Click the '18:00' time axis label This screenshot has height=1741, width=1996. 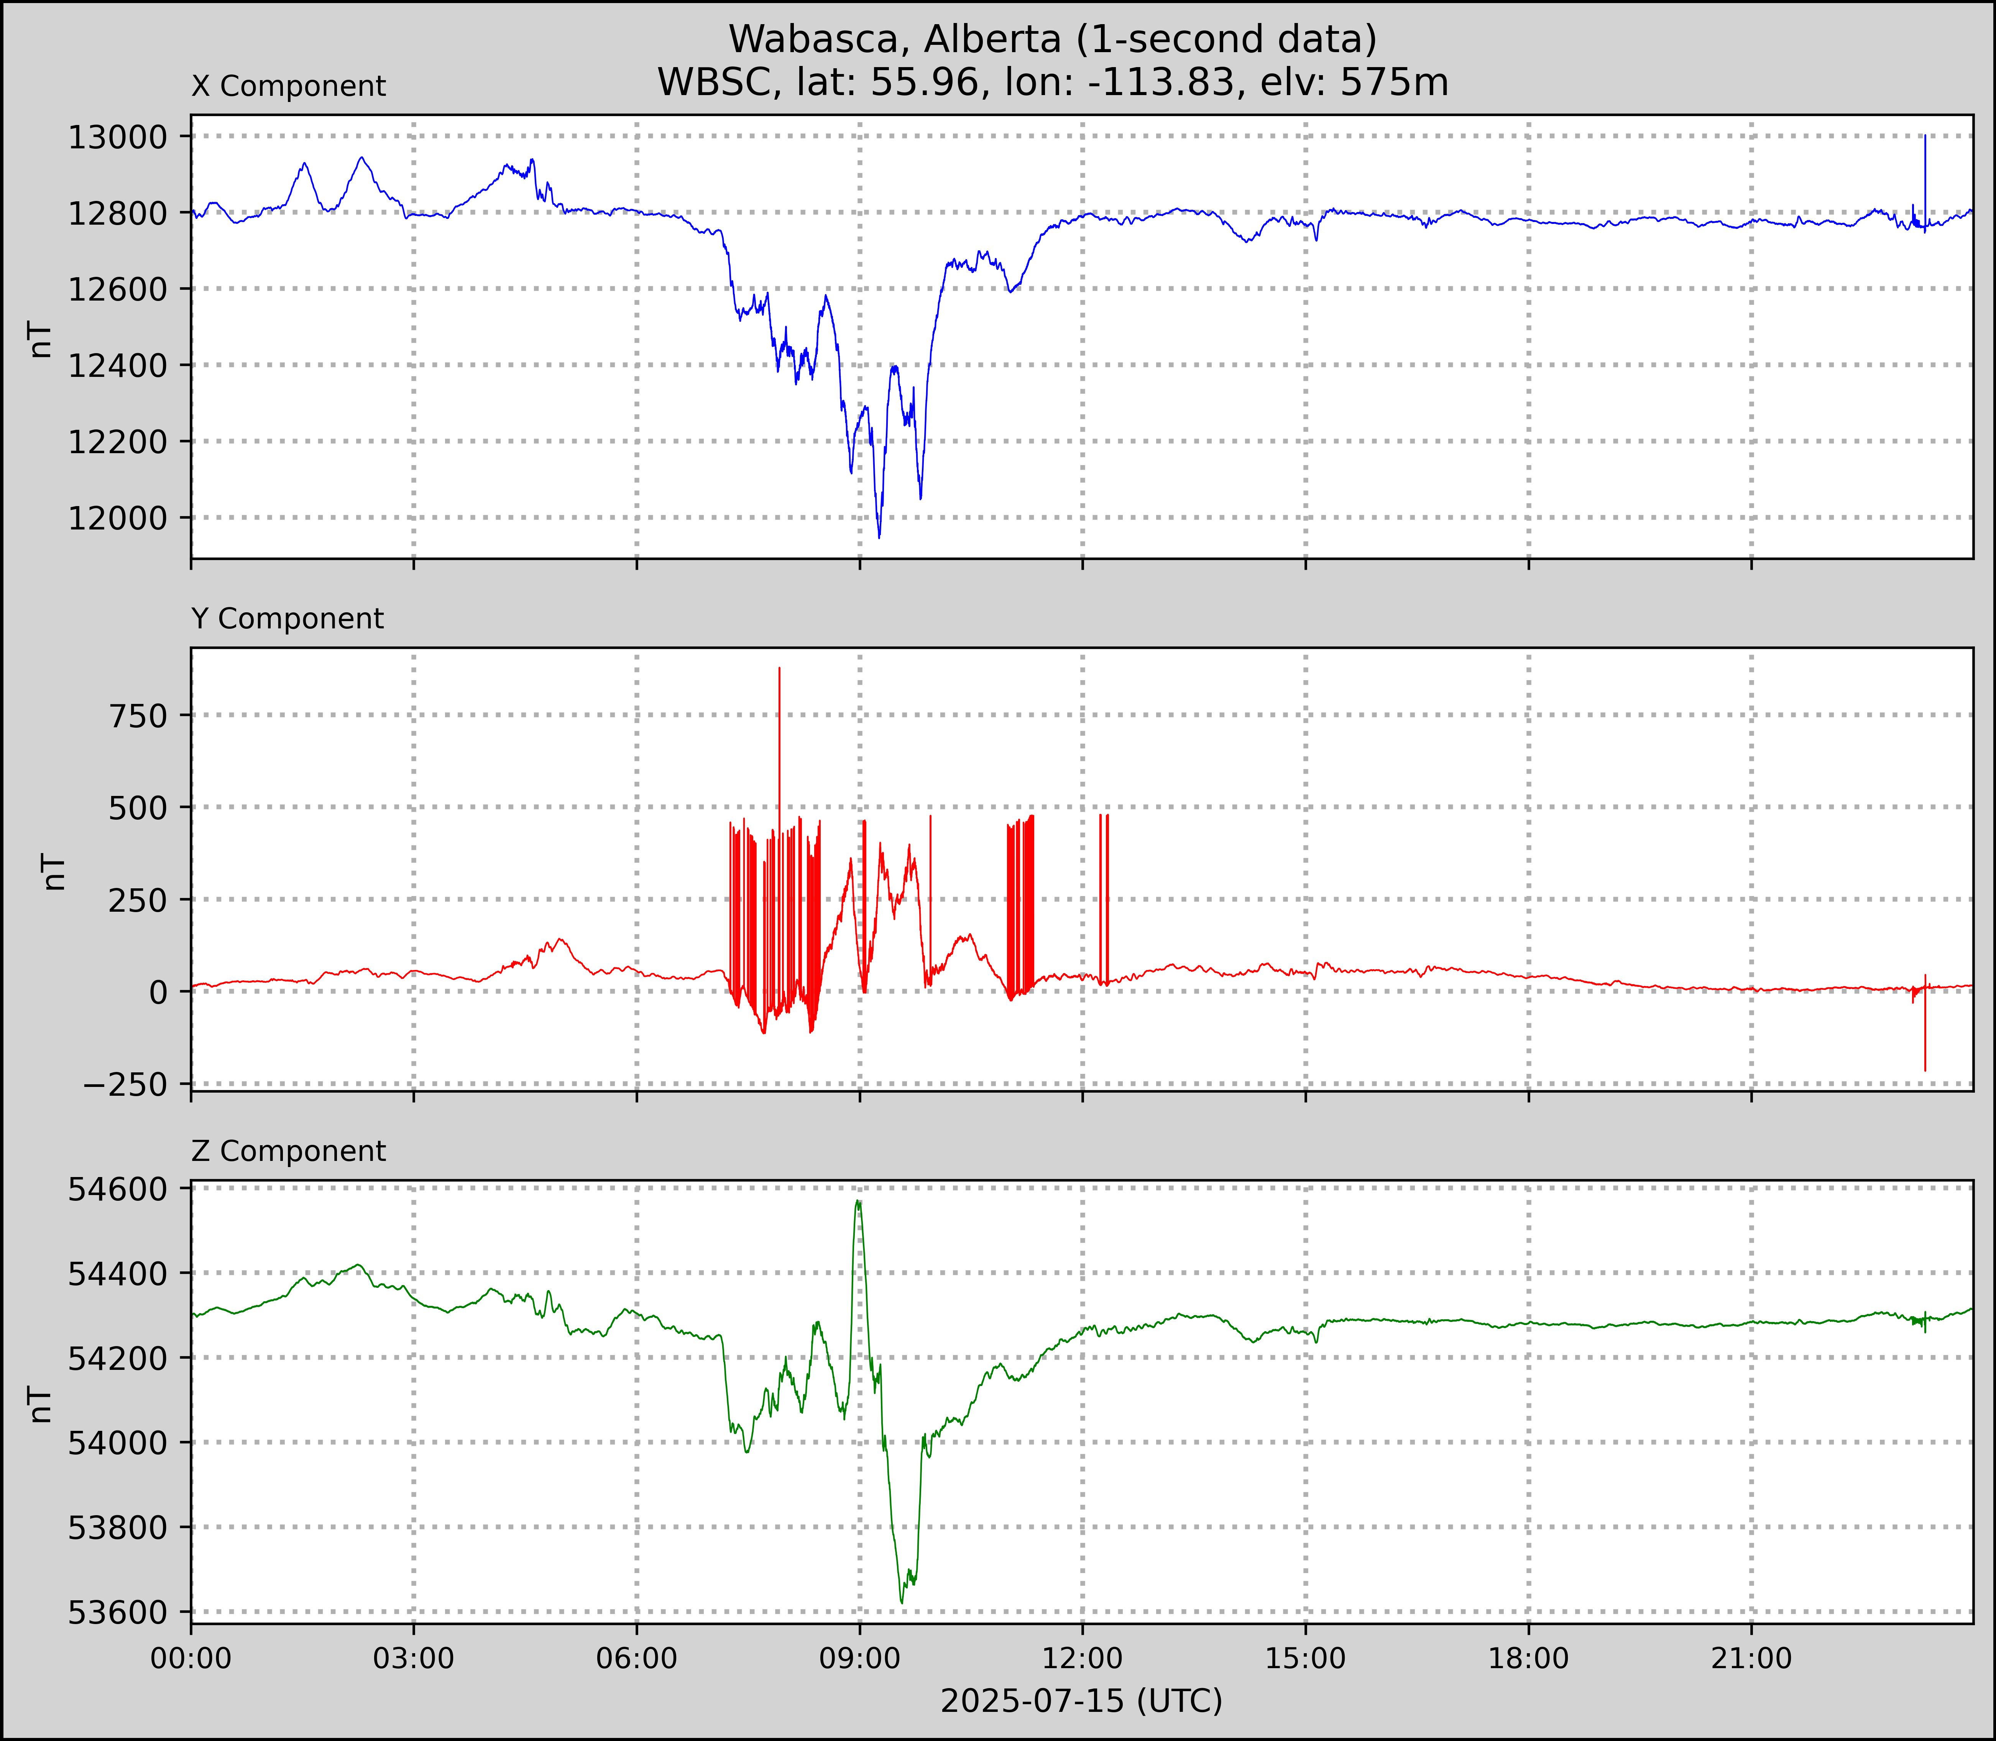tap(1529, 1659)
